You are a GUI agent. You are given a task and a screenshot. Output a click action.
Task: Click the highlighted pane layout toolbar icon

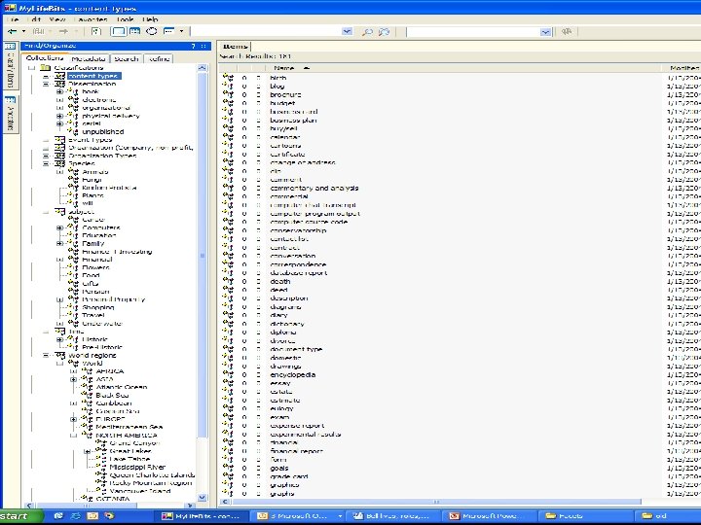coord(119,31)
